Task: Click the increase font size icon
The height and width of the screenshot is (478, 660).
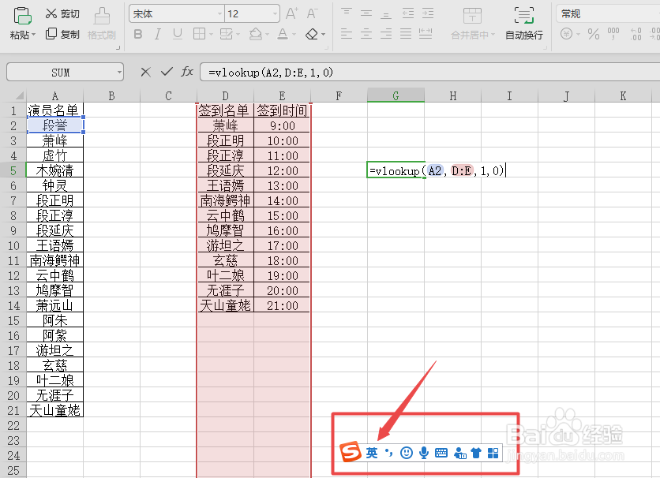Action: (x=291, y=12)
